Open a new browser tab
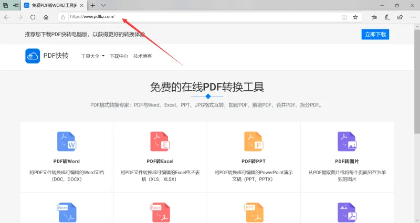Screen dimensions: 420x223 [93, 5]
